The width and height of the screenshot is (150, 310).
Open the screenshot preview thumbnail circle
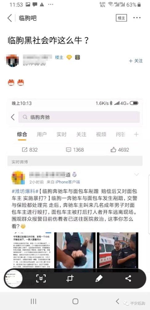[x=13, y=278]
